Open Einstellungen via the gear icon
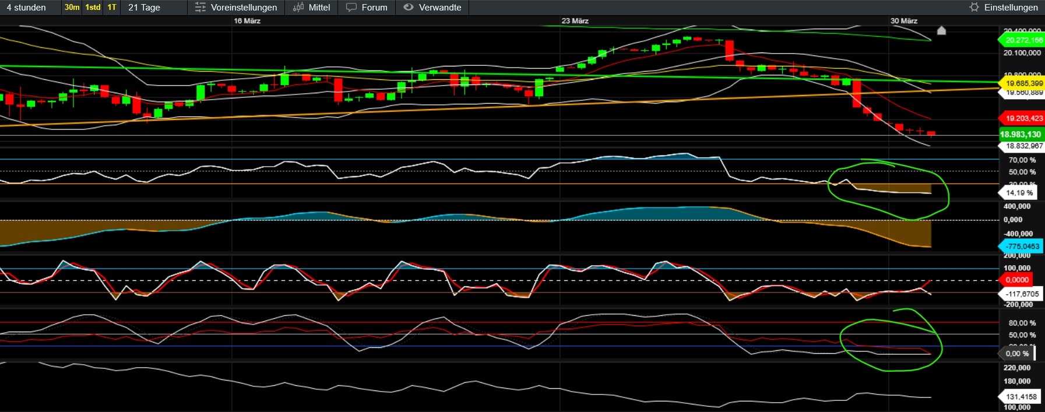This screenshot has width=1045, height=412. (974, 7)
